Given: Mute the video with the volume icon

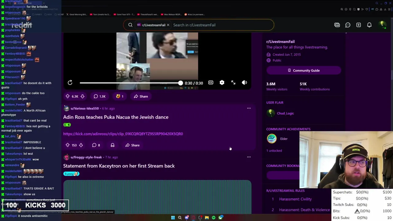Looking at the screenshot, I should click(244, 83).
